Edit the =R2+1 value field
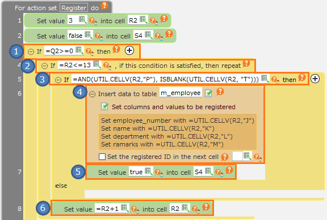327x220 pixels. point(108,208)
